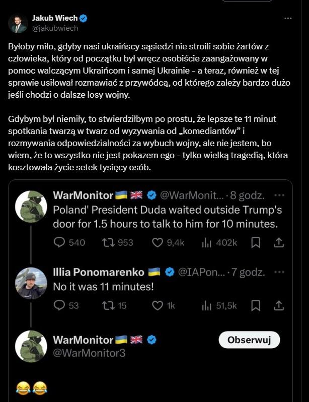The height and width of the screenshot is (402, 309).
Task: Share Illia Ponomarenko's post
Action: point(278,305)
